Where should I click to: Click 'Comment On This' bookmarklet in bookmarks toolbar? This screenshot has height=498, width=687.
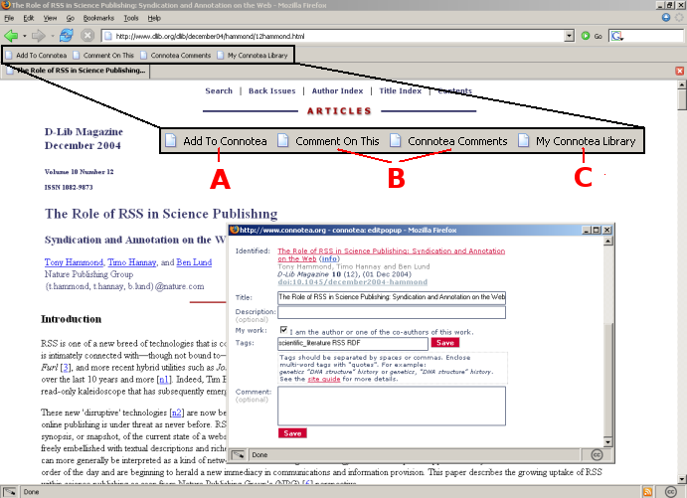(x=103, y=56)
